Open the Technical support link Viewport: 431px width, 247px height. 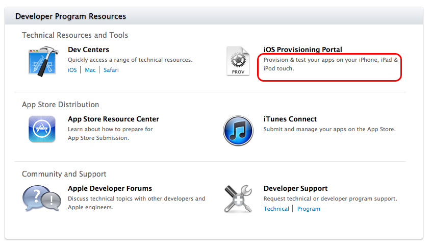click(x=276, y=209)
